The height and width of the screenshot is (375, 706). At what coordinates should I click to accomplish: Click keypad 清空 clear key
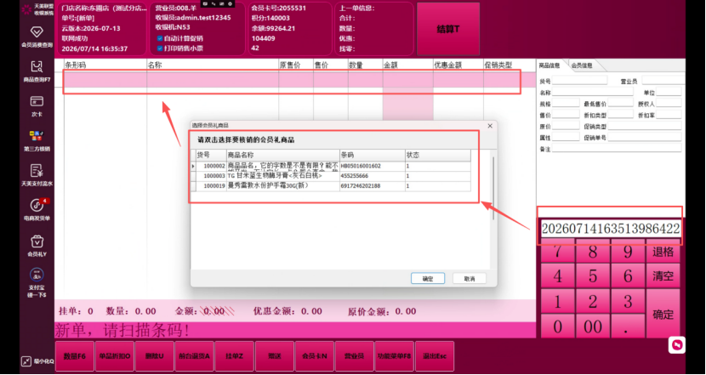point(663,276)
